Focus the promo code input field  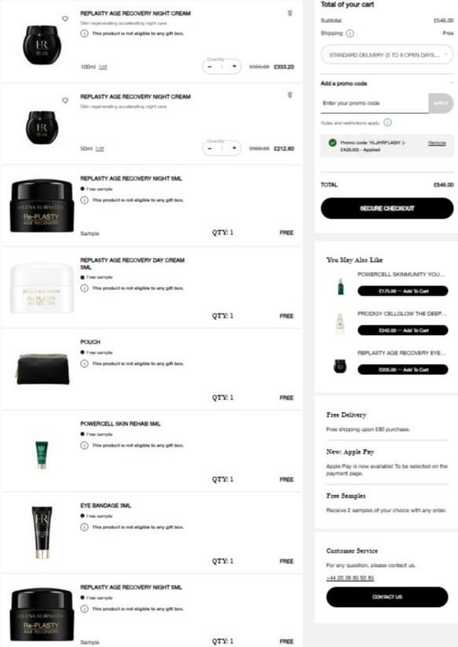point(374,103)
